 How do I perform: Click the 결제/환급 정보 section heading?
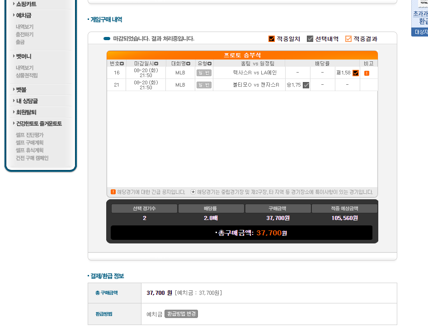tap(107, 276)
